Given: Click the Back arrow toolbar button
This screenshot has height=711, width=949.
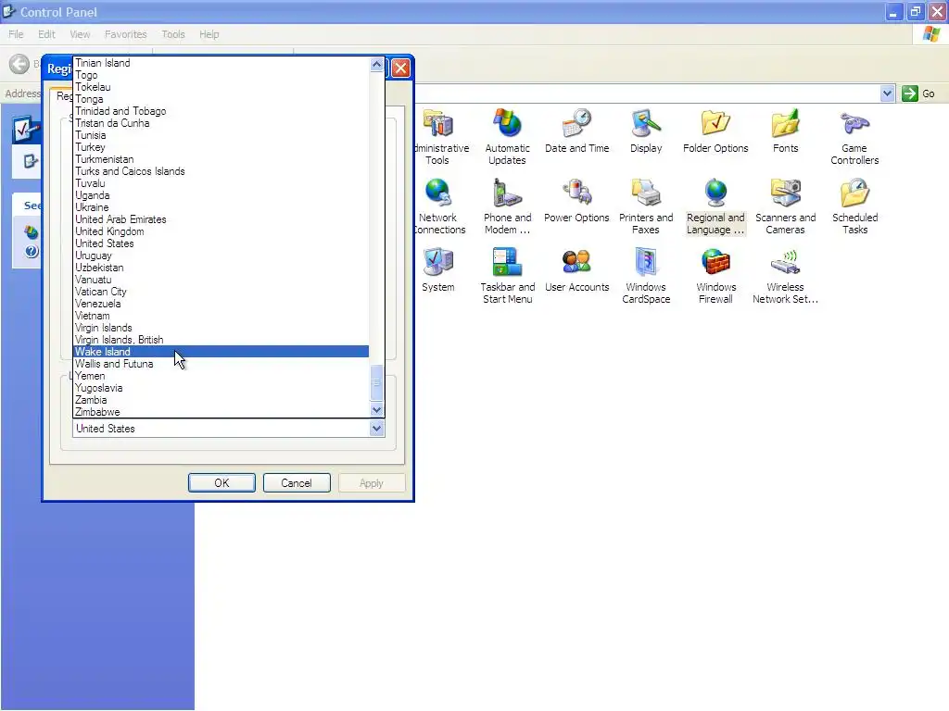Looking at the screenshot, I should click(x=19, y=64).
